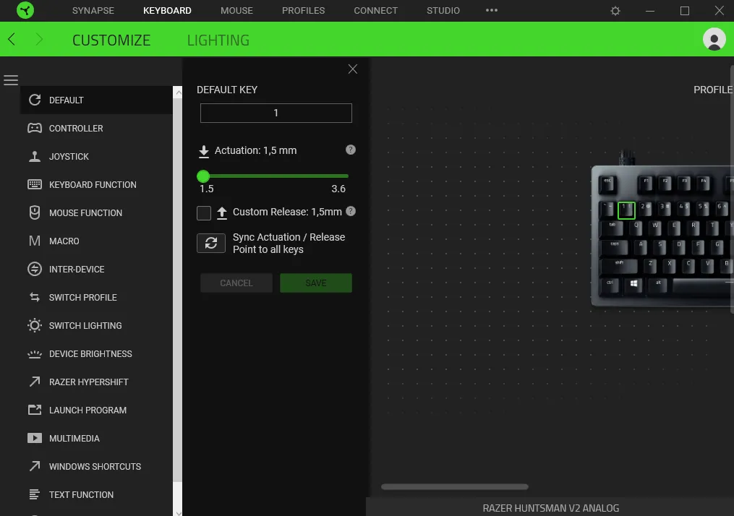Viewport: 734px width, 516px height.
Task: Select the Keyboard Function icon
Action: click(34, 184)
